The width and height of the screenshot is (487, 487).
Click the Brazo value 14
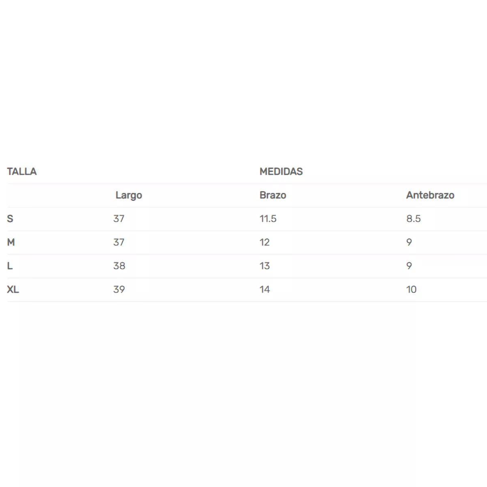tap(265, 289)
